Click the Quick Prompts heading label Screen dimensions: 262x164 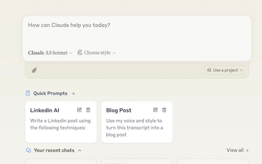click(50, 93)
